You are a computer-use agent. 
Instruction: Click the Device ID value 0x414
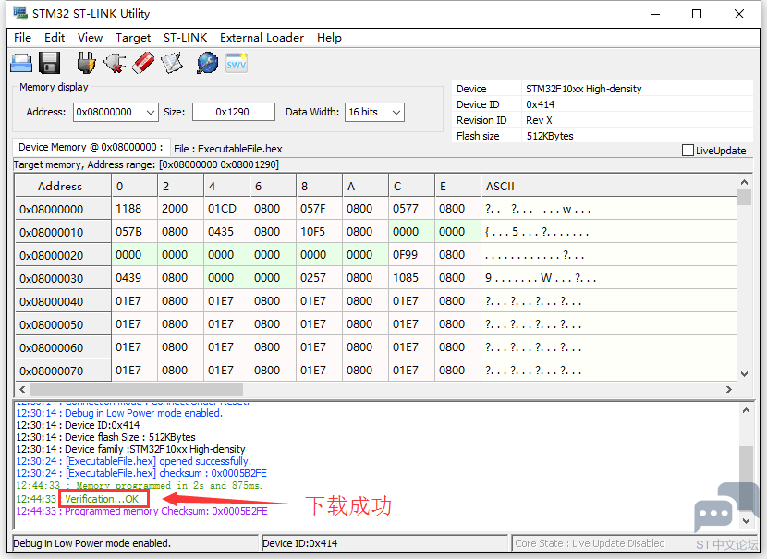[x=541, y=104]
